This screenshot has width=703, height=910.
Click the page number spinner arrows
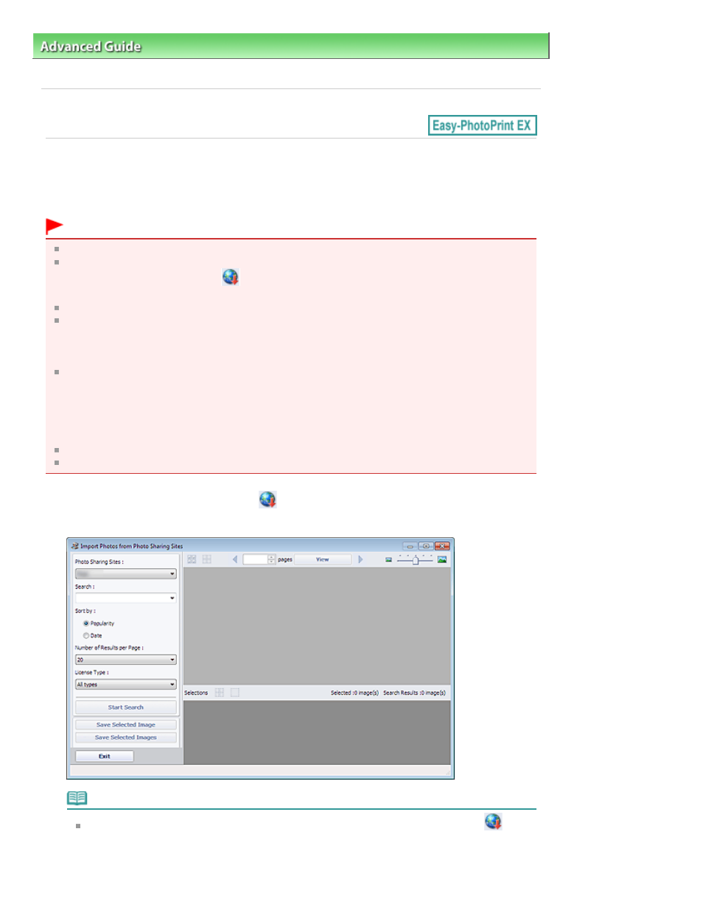(271, 559)
